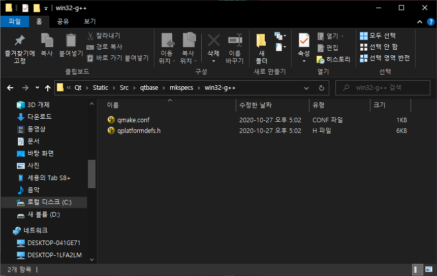Sort by 이름 (Name) column

[x=170, y=105]
